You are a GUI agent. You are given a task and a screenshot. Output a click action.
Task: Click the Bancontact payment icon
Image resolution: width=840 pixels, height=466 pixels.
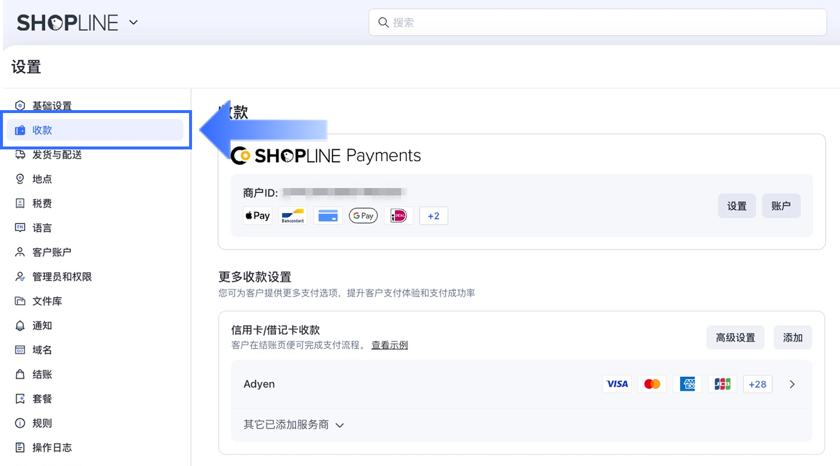tap(293, 216)
